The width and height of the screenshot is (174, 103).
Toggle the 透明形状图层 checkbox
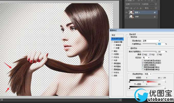coord(143,65)
